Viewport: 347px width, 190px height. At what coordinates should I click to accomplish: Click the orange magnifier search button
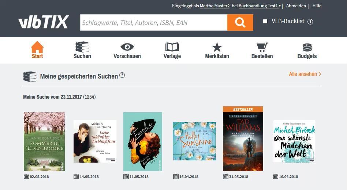pyautogui.click(x=240, y=23)
